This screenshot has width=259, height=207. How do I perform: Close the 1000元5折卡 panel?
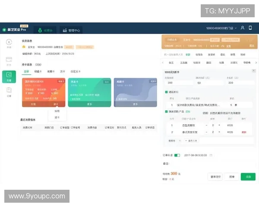tap(253, 71)
